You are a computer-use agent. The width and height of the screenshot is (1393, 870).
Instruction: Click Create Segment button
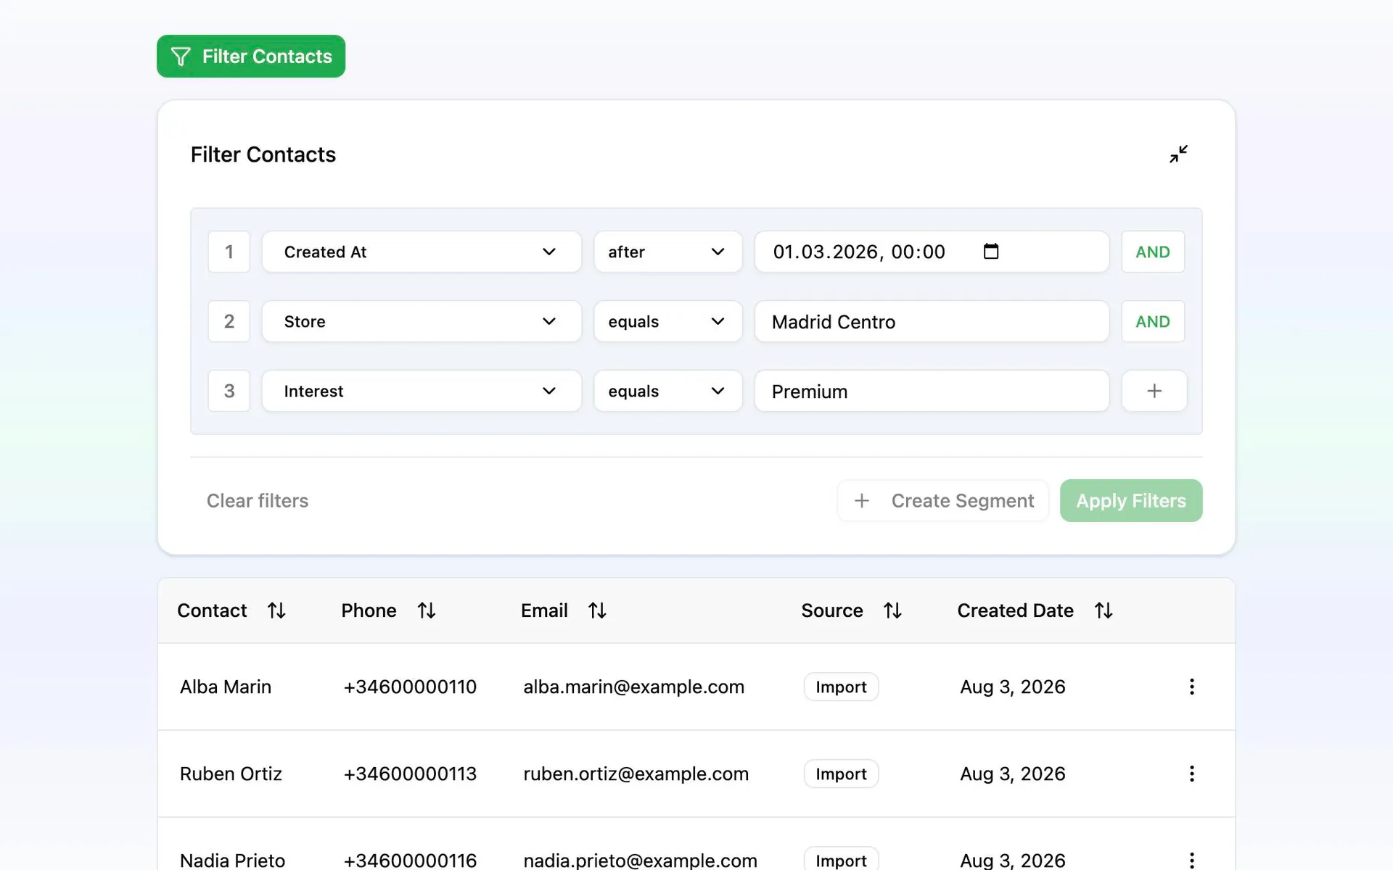[x=943, y=500]
